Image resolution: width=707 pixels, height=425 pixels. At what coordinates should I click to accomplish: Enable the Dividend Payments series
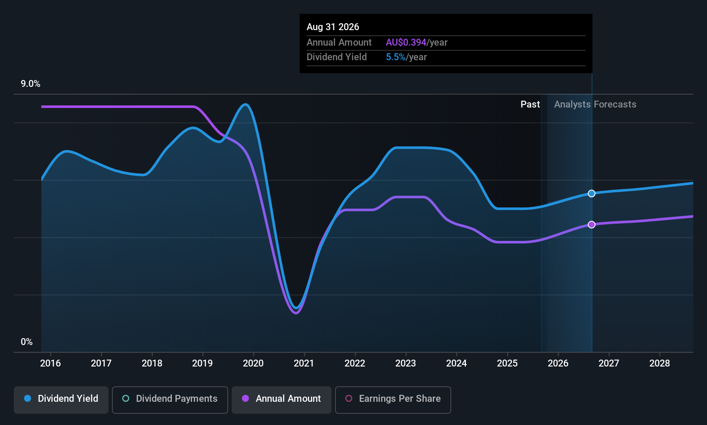pos(170,400)
